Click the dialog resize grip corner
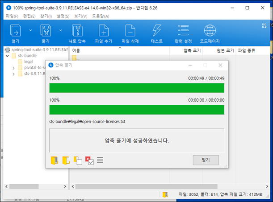This screenshot has height=202, width=273. click(x=226, y=166)
